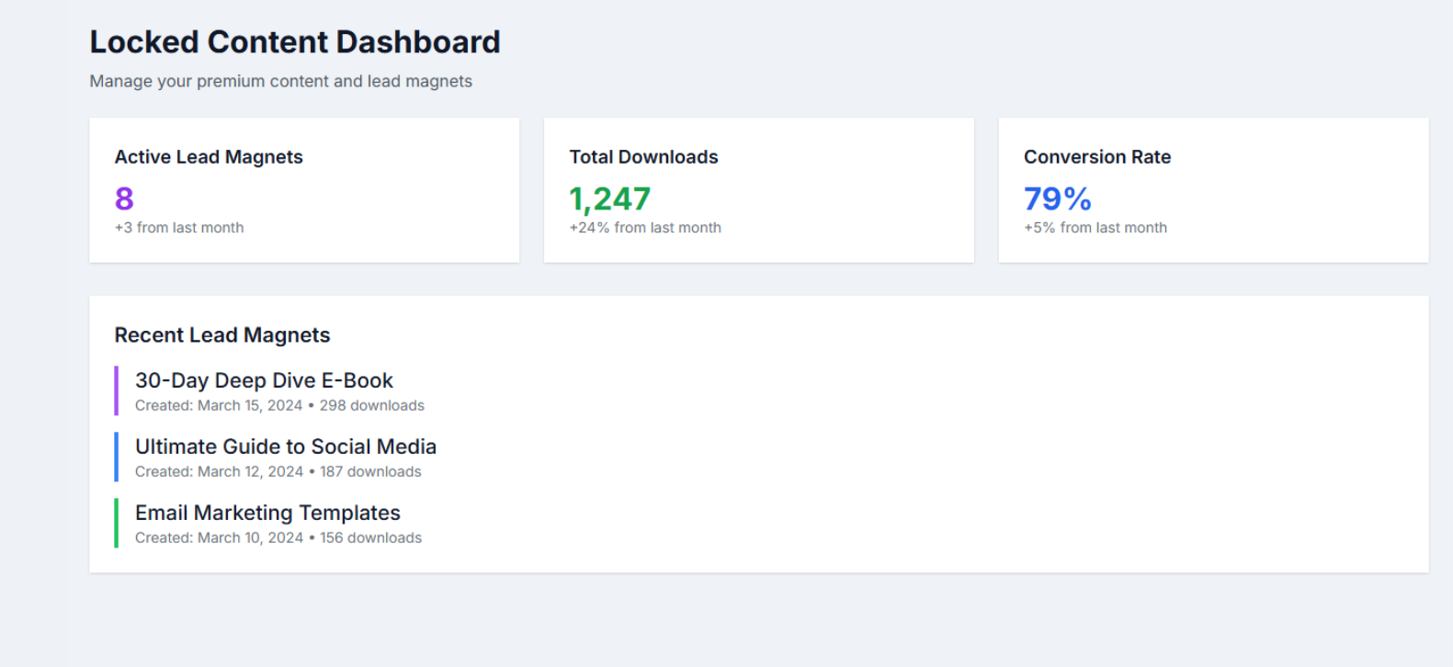The image size is (1453, 667).
Task: Click the blue 79% conversion value
Action: tap(1057, 198)
